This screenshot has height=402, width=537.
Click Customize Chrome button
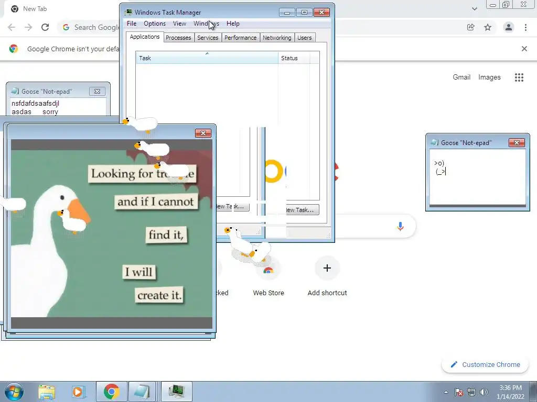(486, 365)
